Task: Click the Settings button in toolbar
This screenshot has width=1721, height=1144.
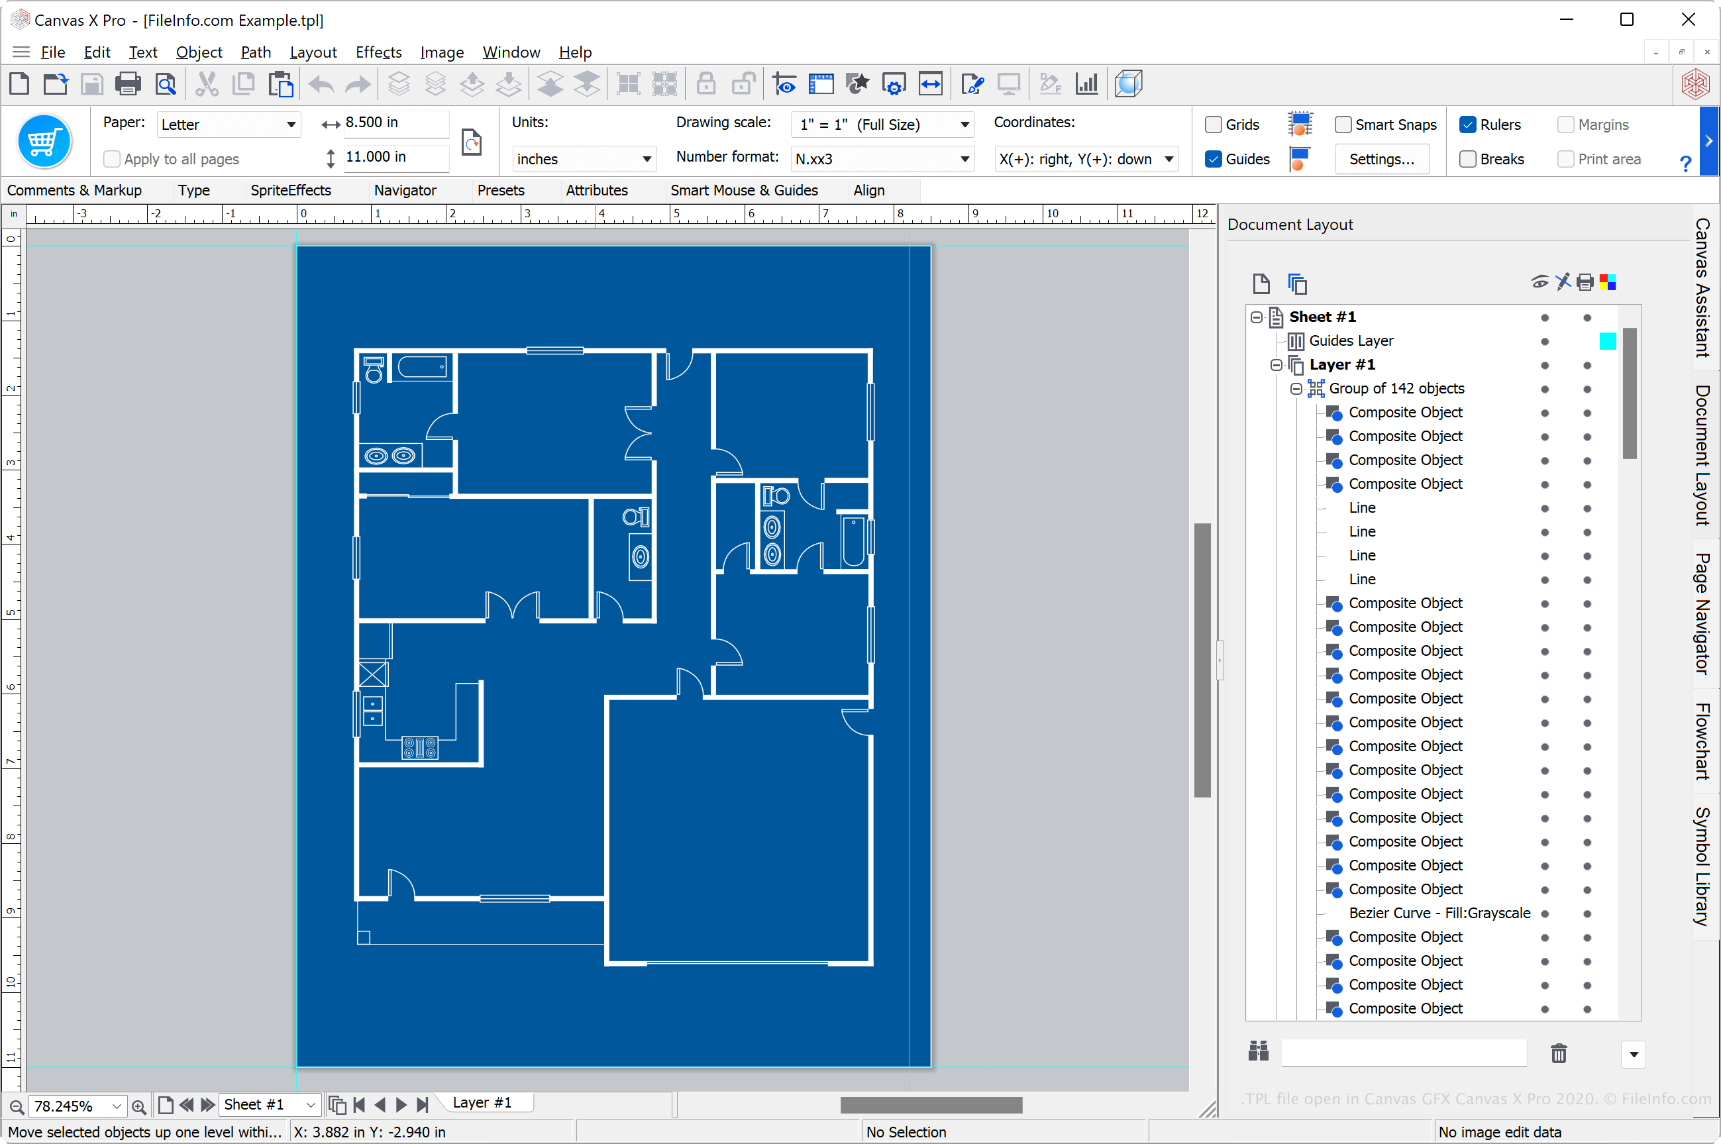Action: point(1382,158)
